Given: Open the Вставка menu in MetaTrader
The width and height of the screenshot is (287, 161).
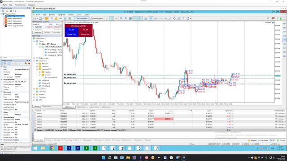Looking at the screenshot, I should click(x=52, y=15).
